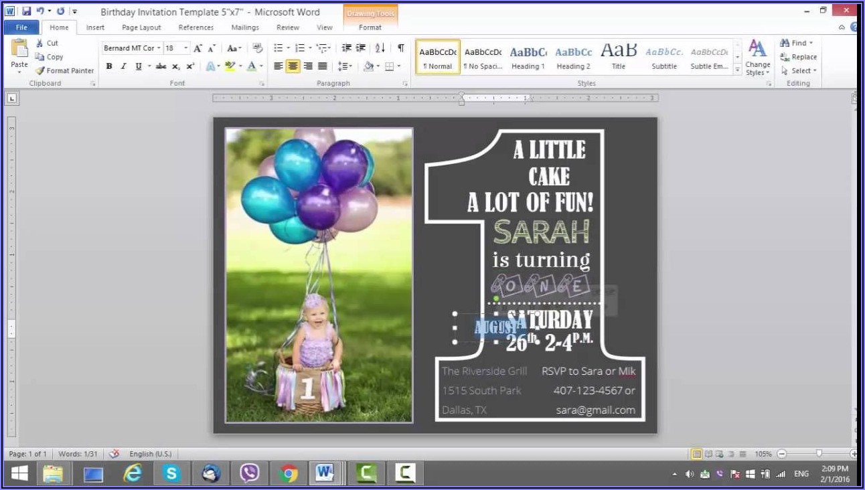Toggle Italic formatting
The width and height of the screenshot is (865, 490).
[124, 66]
